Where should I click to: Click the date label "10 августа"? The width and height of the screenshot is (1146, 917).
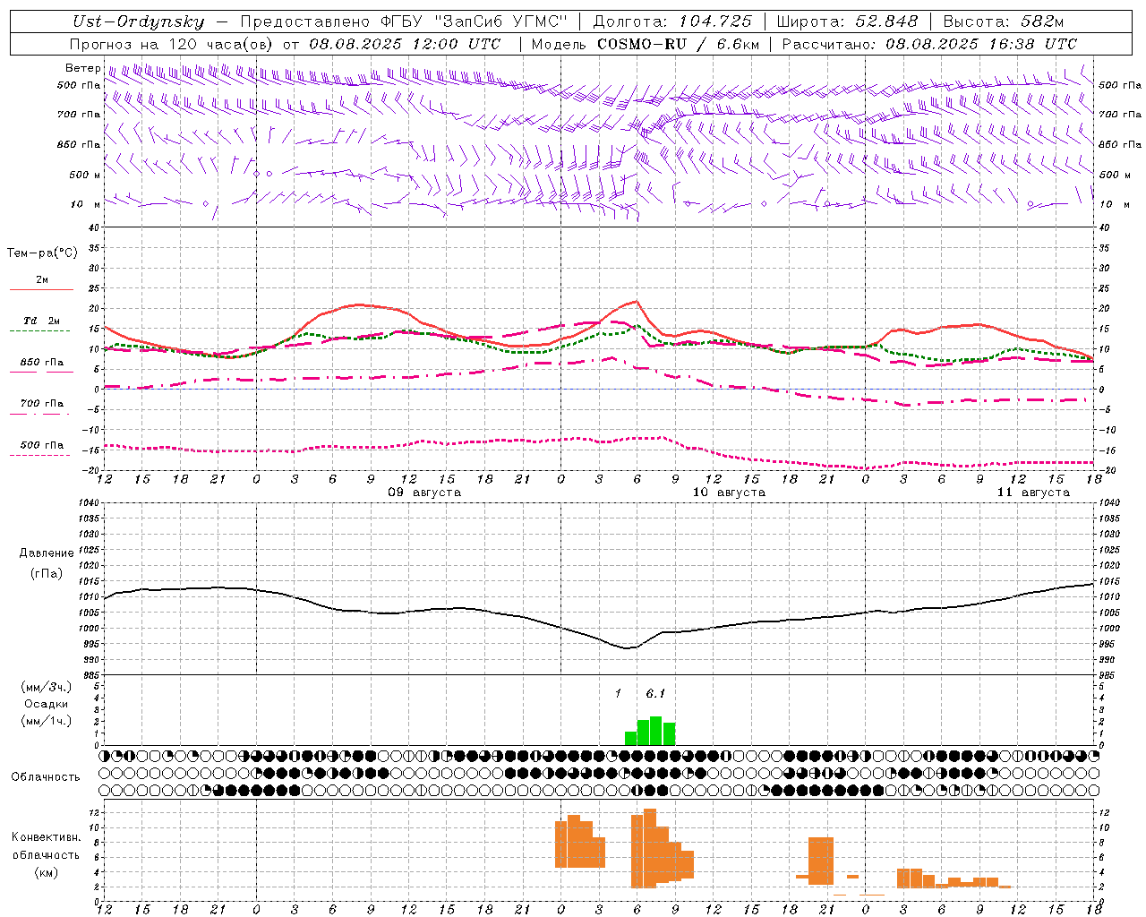(729, 493)
